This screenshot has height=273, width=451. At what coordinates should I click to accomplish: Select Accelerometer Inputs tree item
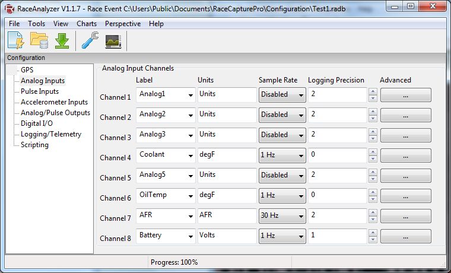coord(54,102)
